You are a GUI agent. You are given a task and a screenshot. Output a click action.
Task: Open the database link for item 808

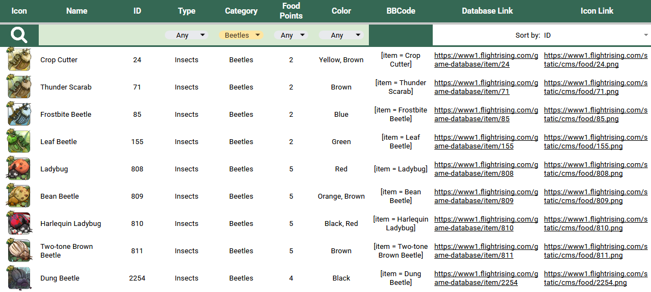tap(486, 169)
